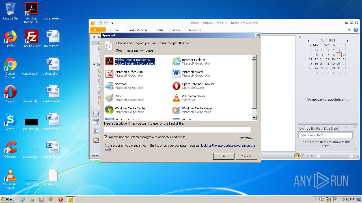Choose Internet Explorer from the program list
The image size is (362, 203).
coord(192,61)
